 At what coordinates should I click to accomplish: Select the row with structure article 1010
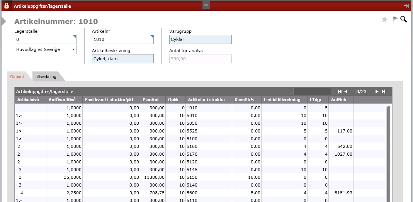tap(200, 108)
